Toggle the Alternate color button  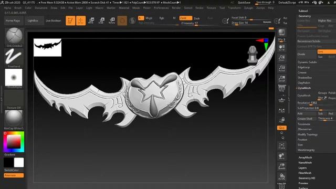pos(14,175)
